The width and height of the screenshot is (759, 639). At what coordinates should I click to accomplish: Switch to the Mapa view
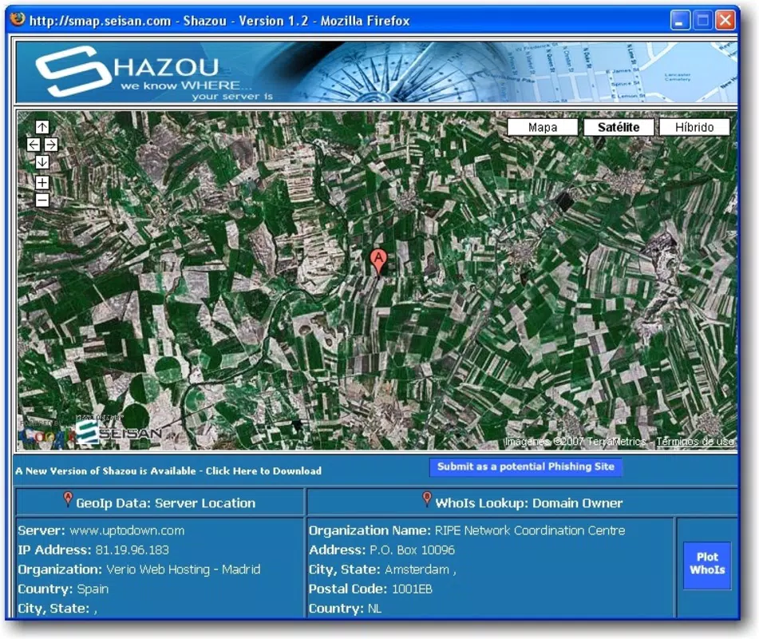[542, 128]
